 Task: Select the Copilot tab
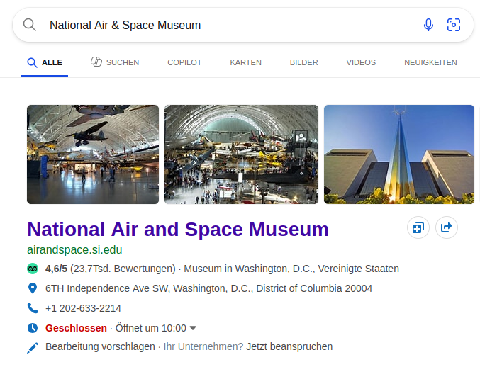184,62
